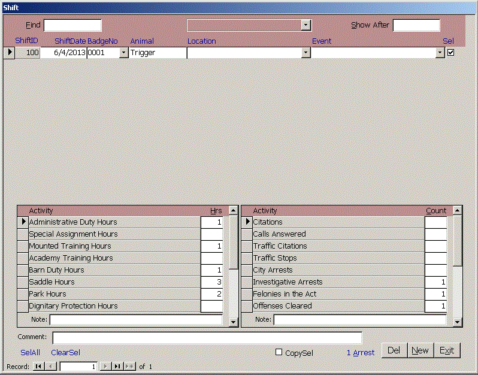This screenshot has height=375, width=478.
Task: Click the Show After input field
Action: click(416, 25)
